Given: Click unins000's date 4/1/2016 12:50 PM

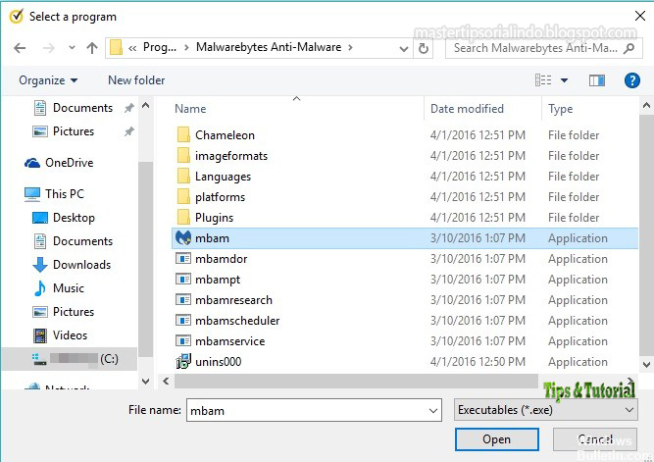Looking at the screenshot, I should point(478,362).
